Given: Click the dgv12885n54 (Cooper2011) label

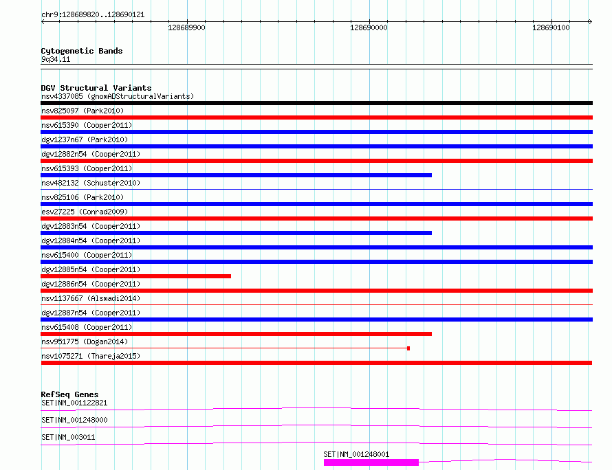Looking at the screenshot, I should [x=91, y=269].
